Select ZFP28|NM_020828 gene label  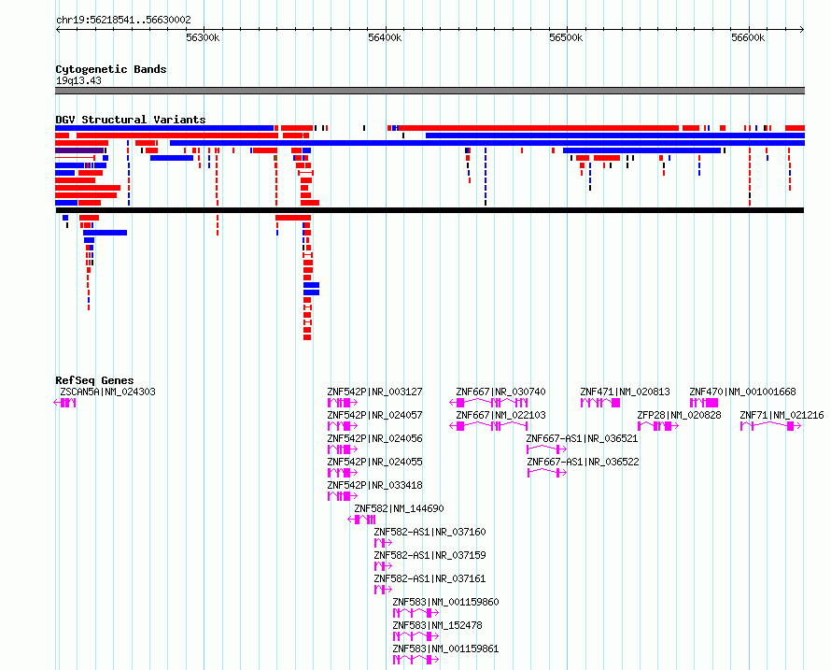[679, 416]
